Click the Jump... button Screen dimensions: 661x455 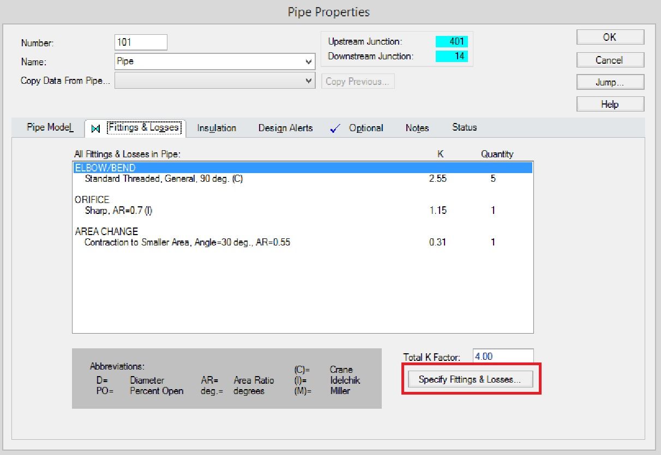tap(610, 82)
